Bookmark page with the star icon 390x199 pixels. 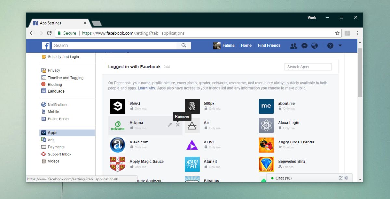click(337, 33)
